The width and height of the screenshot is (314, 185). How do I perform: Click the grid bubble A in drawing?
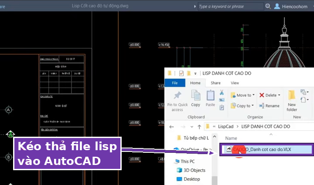(8, 110)
